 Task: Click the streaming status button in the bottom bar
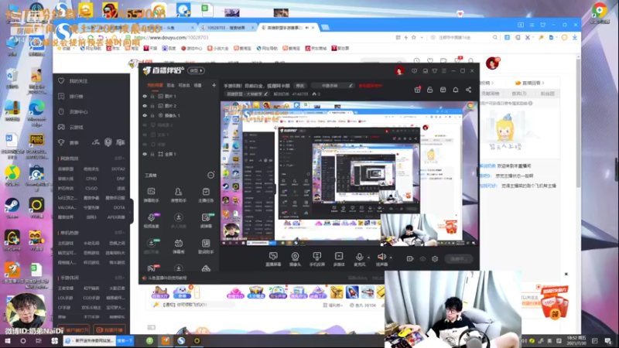click(459, 259)
